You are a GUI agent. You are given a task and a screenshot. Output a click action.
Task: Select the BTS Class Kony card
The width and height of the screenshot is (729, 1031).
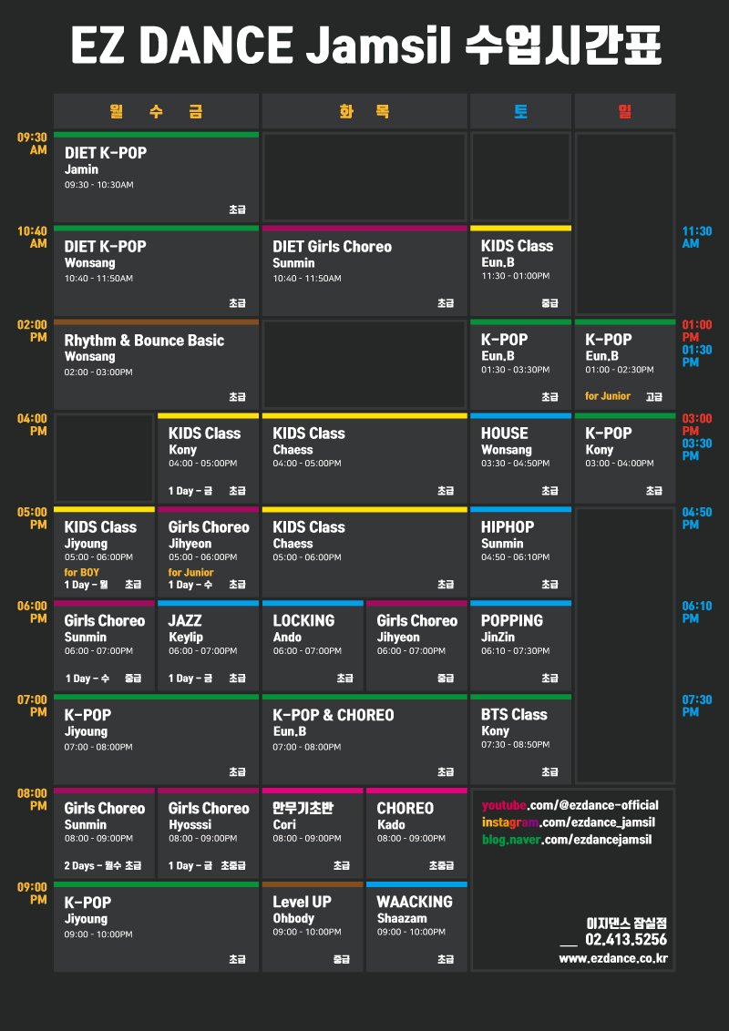[x=520, y=740]
